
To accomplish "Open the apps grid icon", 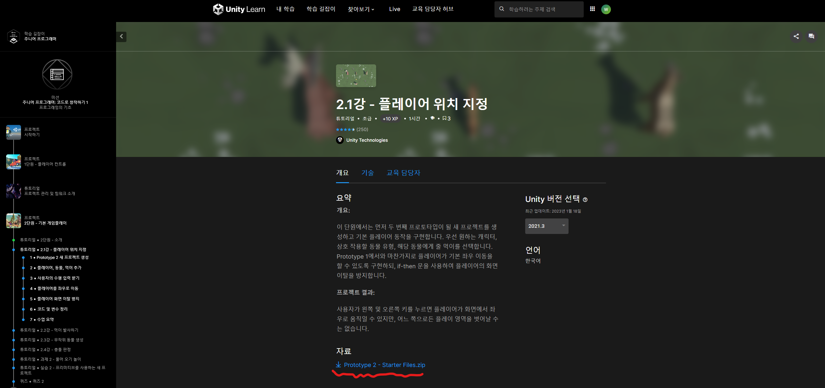I will 592,9.
